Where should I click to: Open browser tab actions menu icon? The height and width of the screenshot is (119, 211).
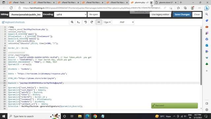coord(4,3)
